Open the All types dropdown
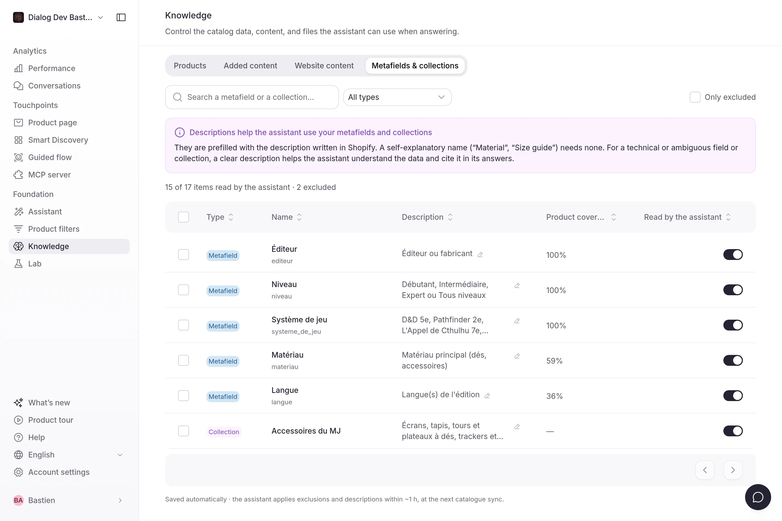 pos(397,97)
